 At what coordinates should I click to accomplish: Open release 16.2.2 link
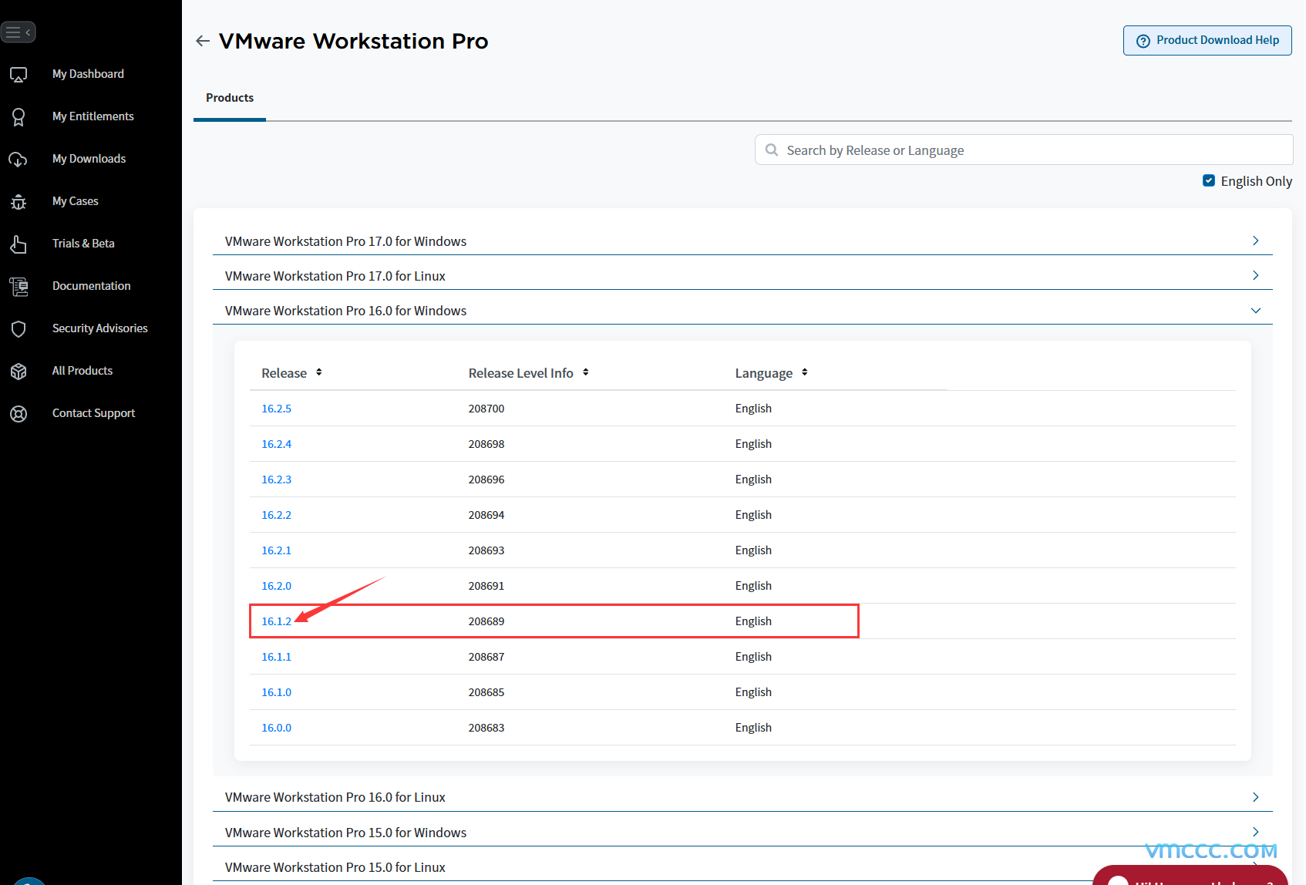(276, 515)
